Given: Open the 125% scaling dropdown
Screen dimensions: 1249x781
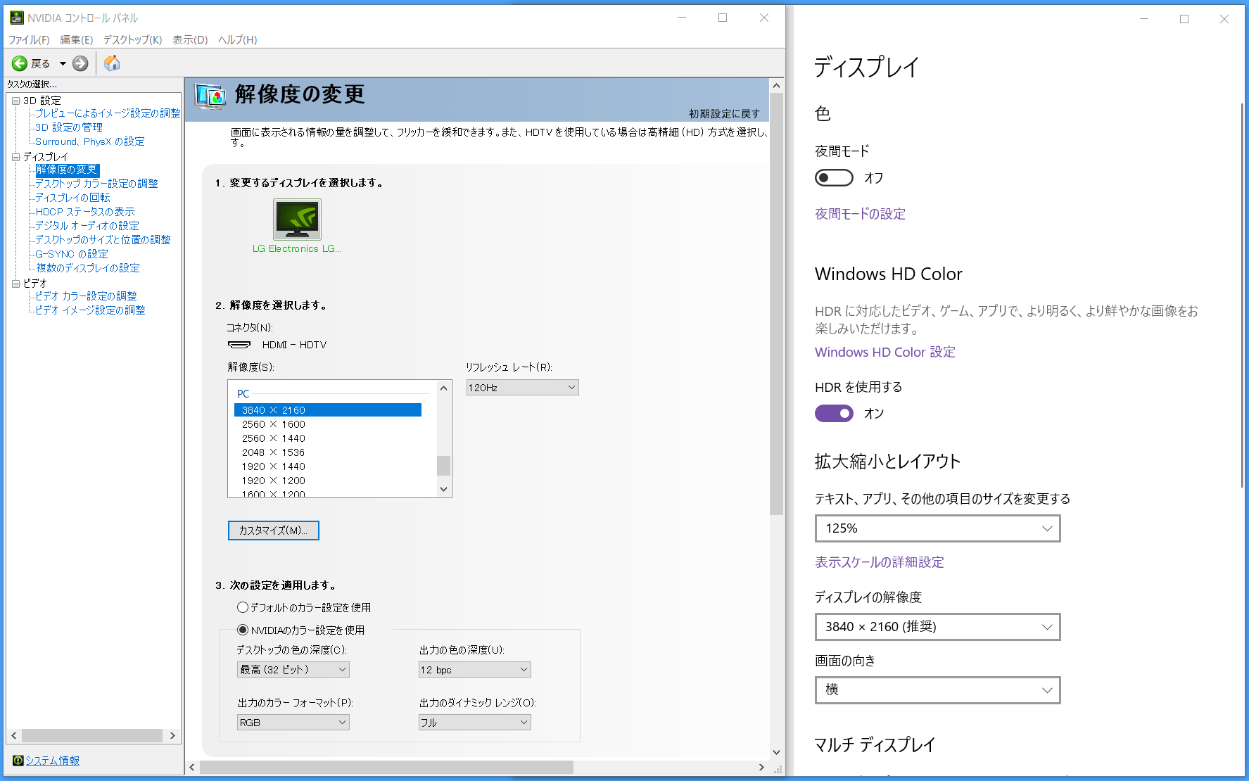Looking at the screenshot, I should (x=937, y=528).
